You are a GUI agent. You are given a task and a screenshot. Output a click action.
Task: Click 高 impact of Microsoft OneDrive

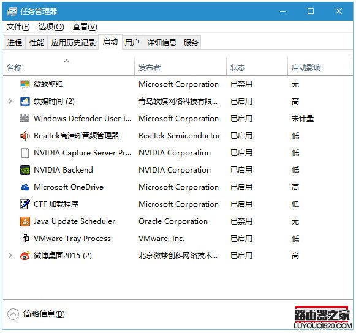tap(295, 187)
